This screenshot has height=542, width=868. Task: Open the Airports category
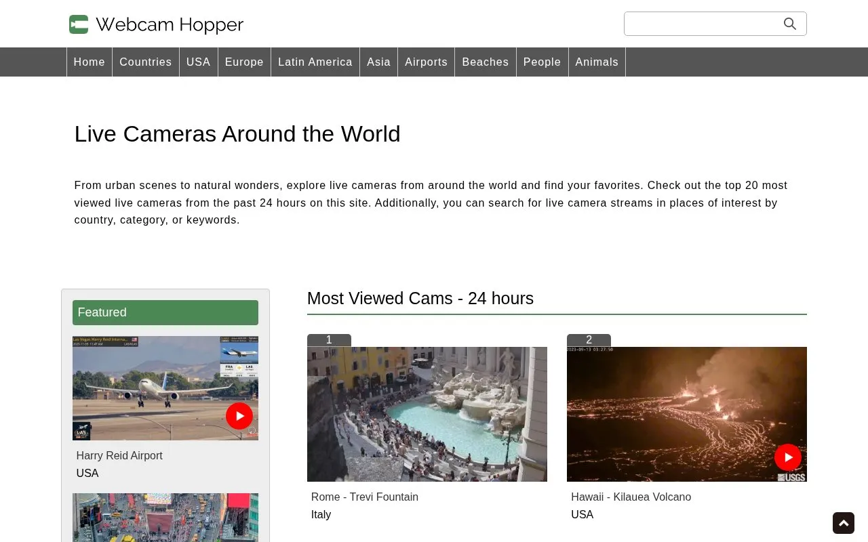pyautogui.click(x=427, y=62)
